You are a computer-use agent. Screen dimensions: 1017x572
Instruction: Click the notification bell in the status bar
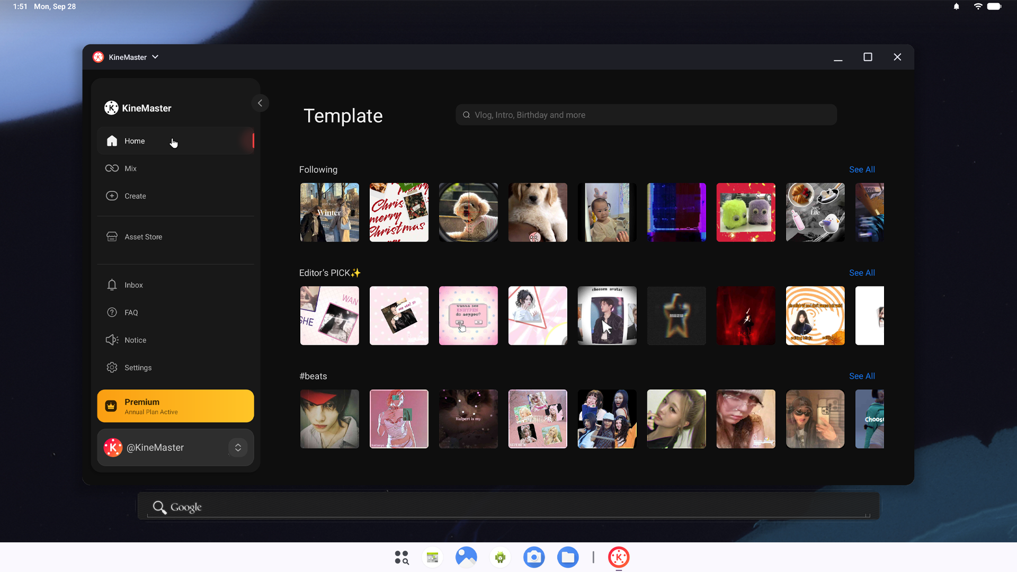957,6
